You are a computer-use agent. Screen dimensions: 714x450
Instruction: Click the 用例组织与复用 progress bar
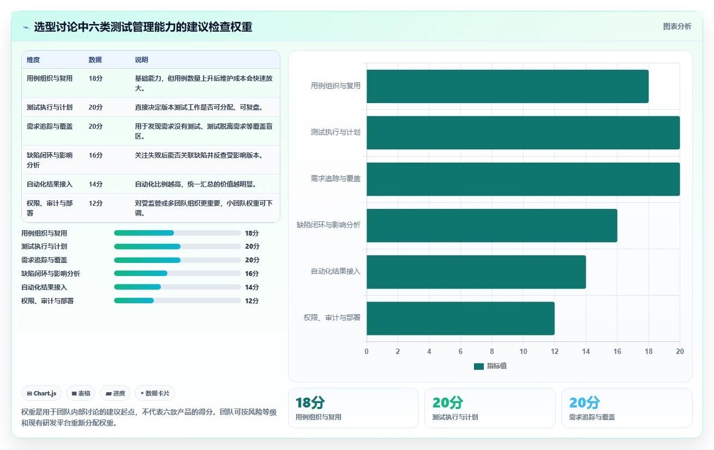(177, 233)
